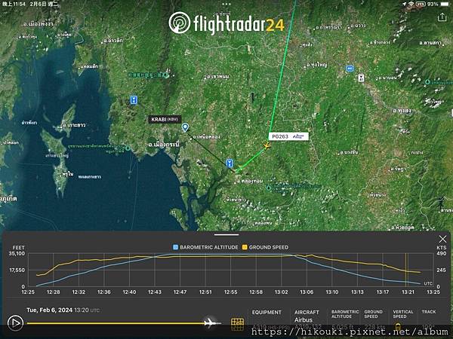Click the flightradar24 radar logo

coord(180,23)
